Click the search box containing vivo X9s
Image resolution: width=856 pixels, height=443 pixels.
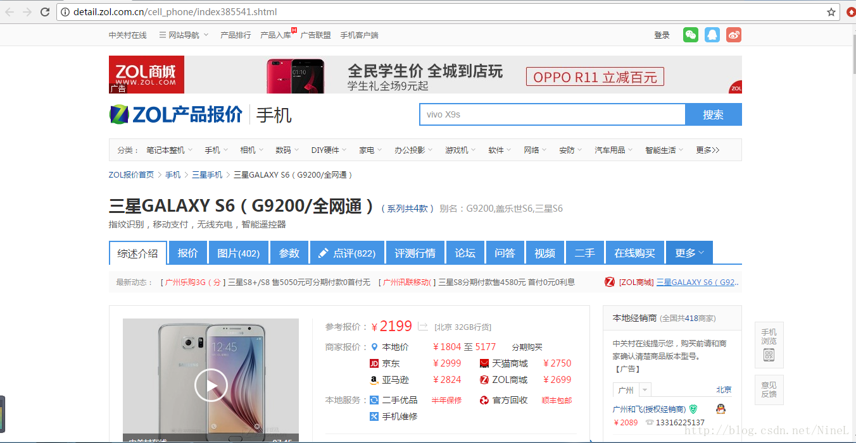click(x=552, y=114)
